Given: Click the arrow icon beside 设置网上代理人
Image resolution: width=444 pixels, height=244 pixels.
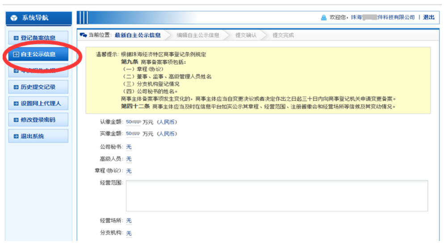Looking at the screenshot, I should pyautogui.click(x=16, y=103).
